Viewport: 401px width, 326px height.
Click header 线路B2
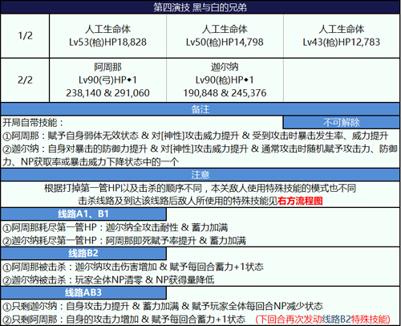pos(83,253)
